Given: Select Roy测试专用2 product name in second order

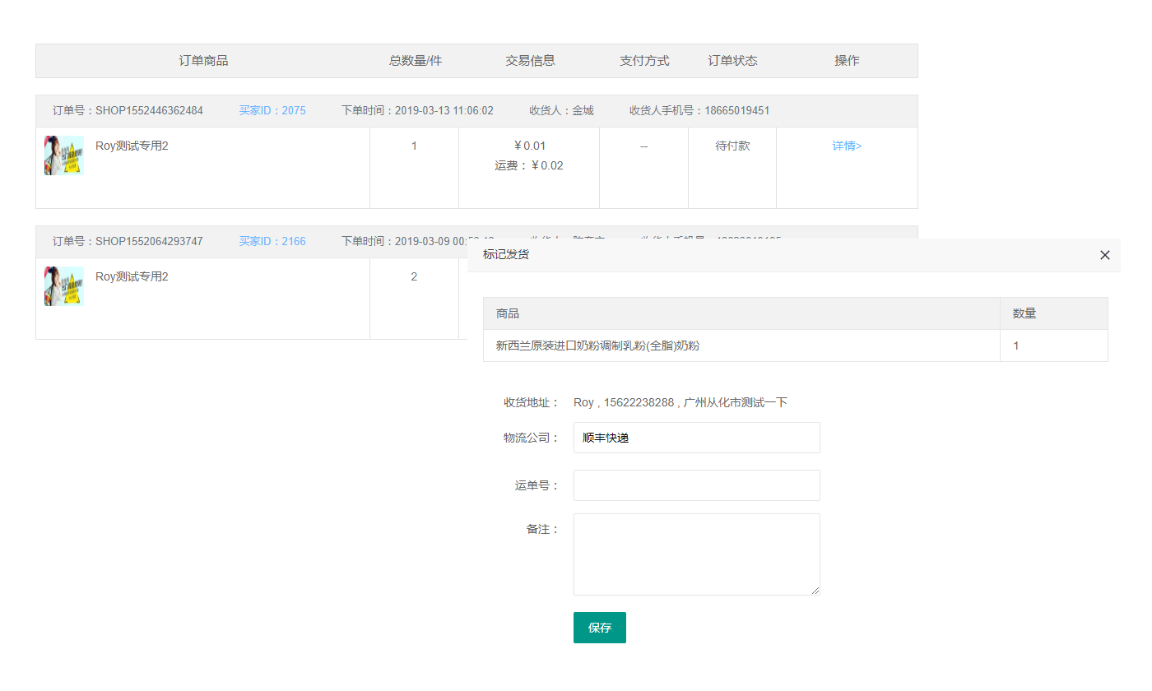Looking at the screenshot, I should coord(132,277).
